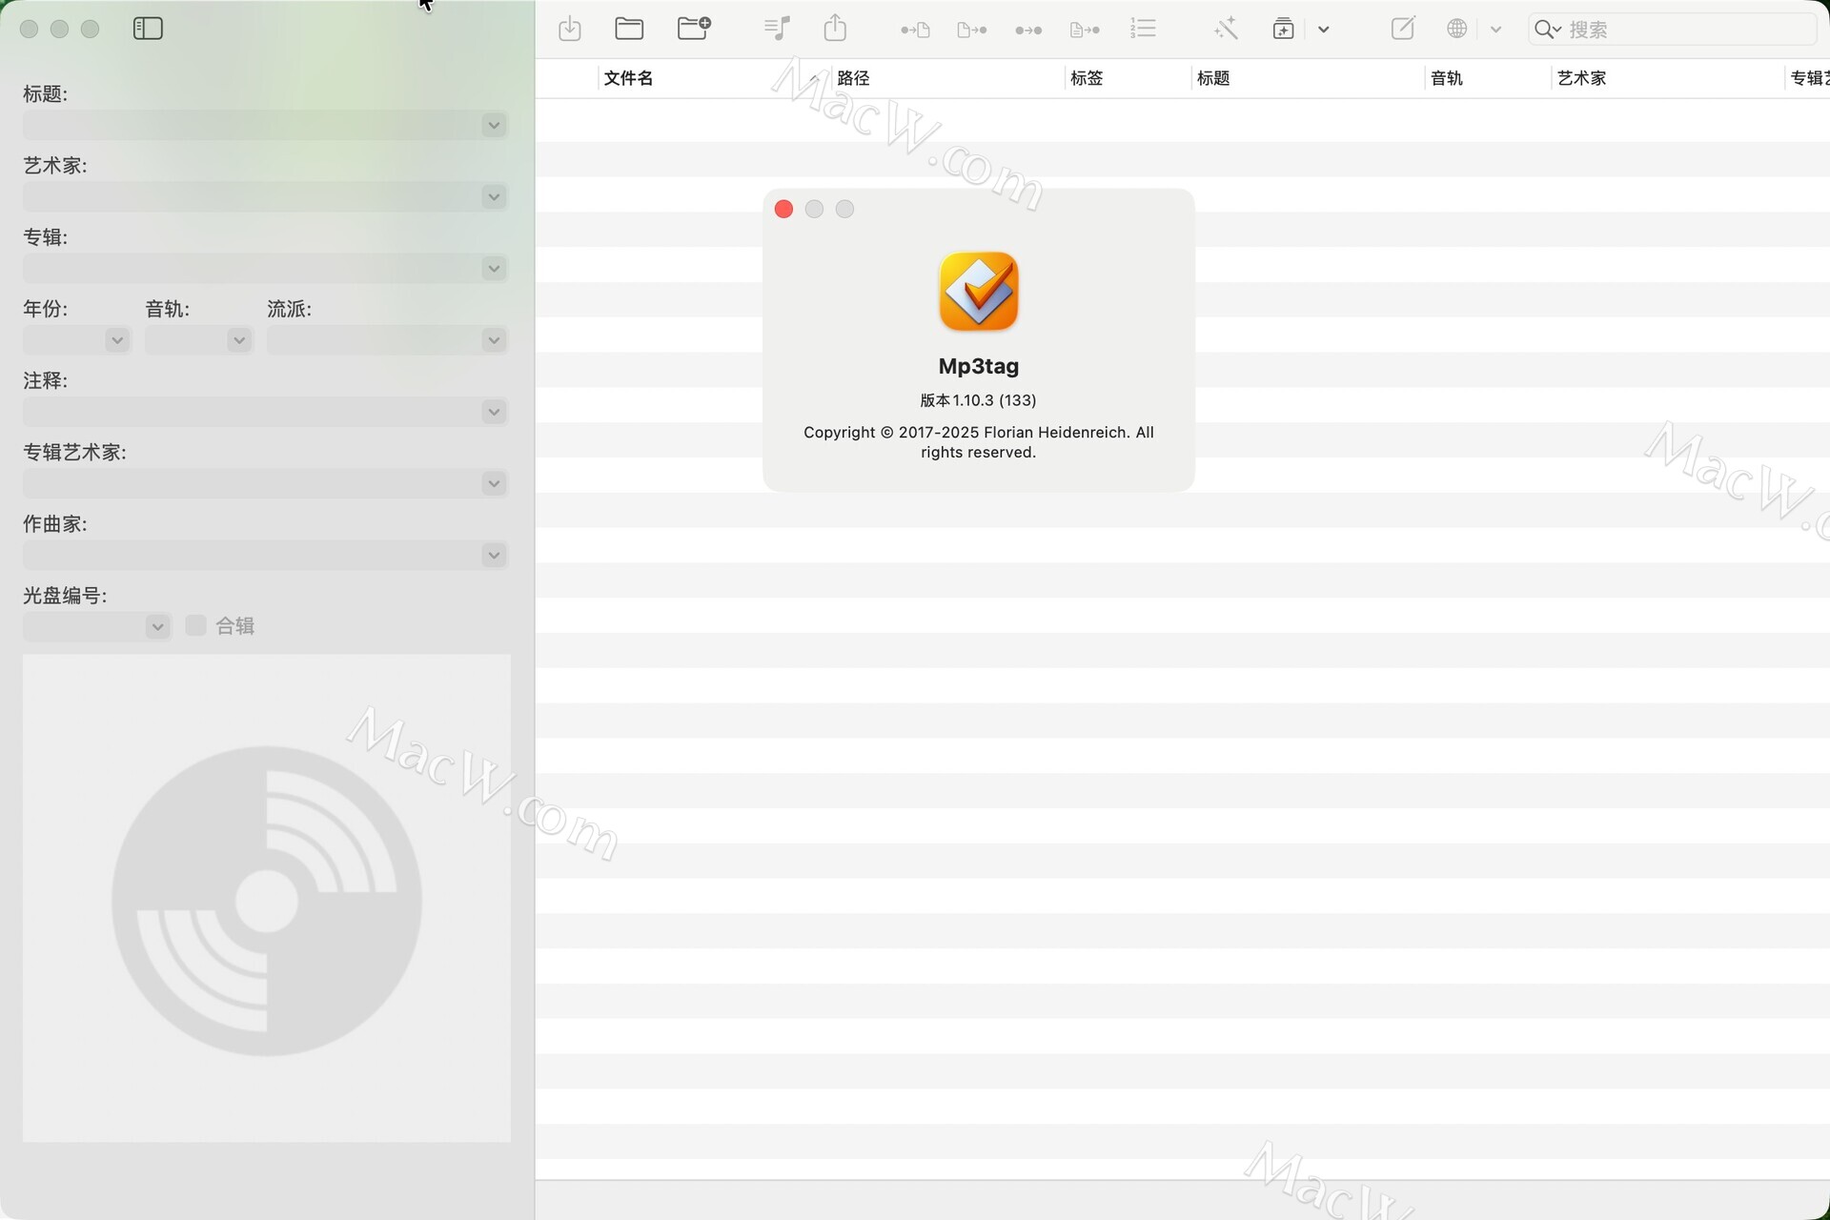Screen dimensions: 1830x1220
Task: Click the globe tag sources icon
Action: (x=1456, y=29)
